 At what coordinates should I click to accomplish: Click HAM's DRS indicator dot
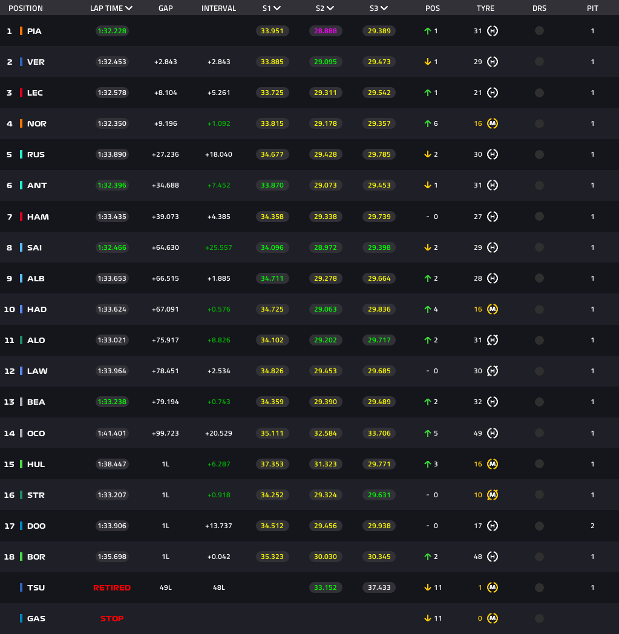539,217
